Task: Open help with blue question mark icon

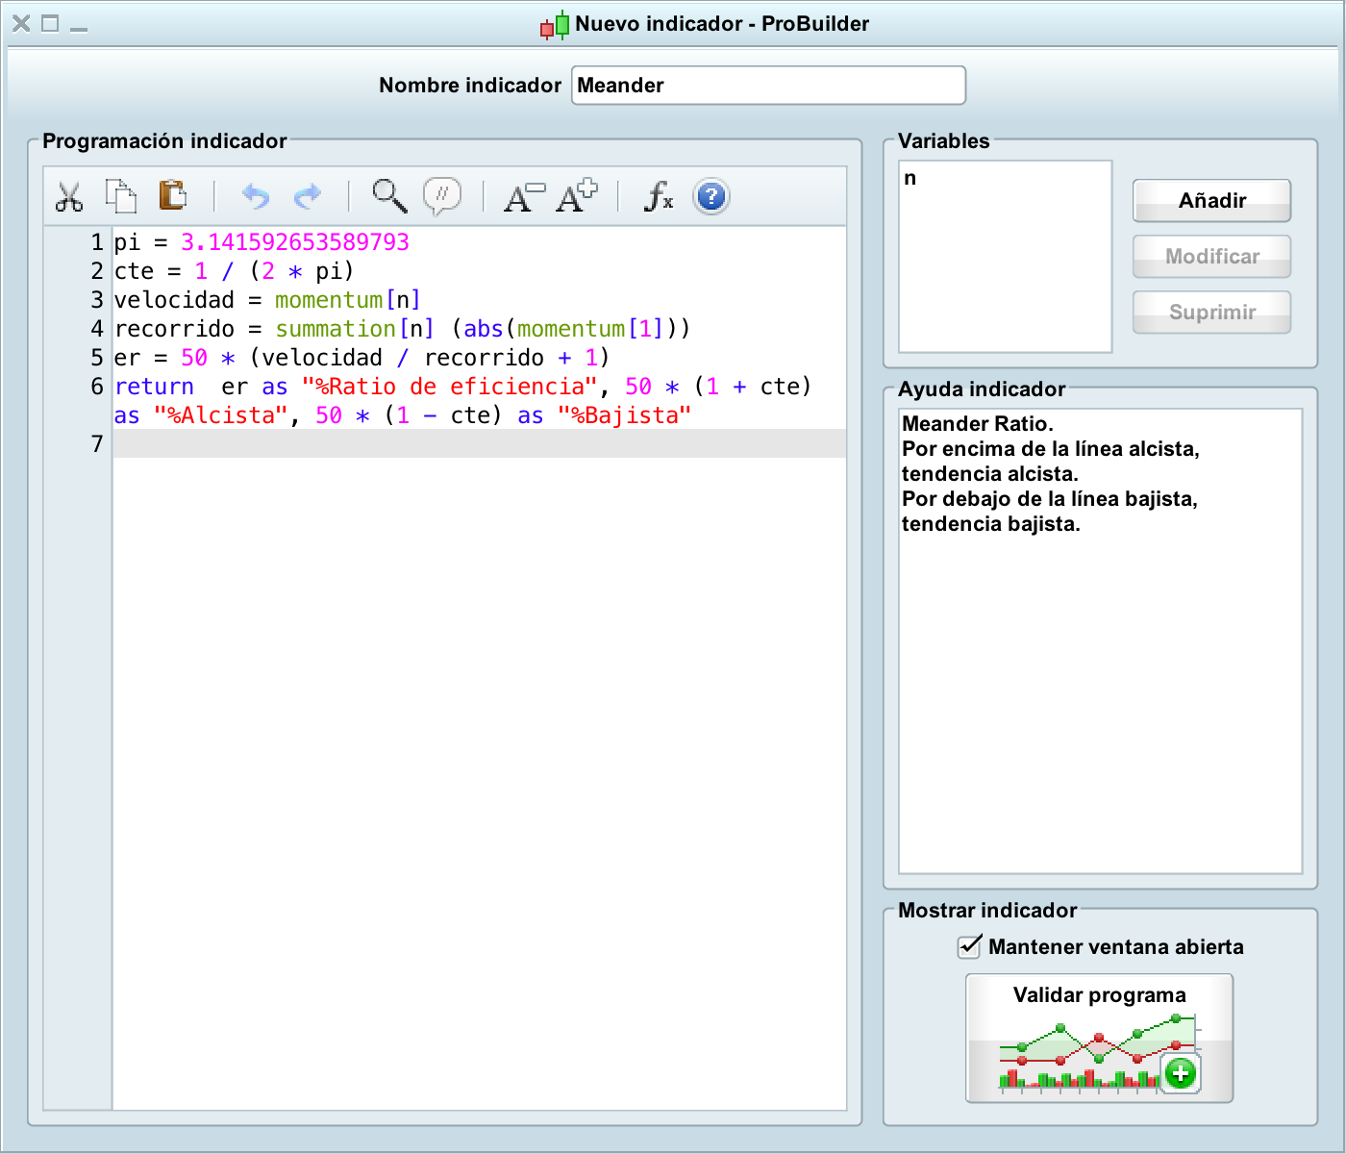Action: [711, 197]
